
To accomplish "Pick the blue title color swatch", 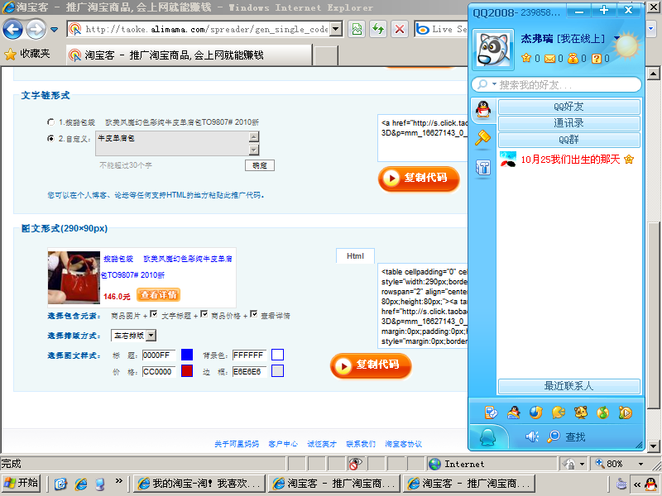I will 187,355.
